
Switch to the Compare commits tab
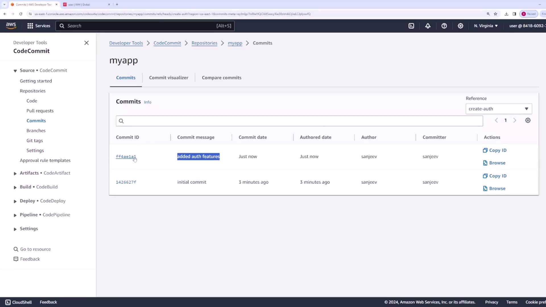tap(222, 78)
